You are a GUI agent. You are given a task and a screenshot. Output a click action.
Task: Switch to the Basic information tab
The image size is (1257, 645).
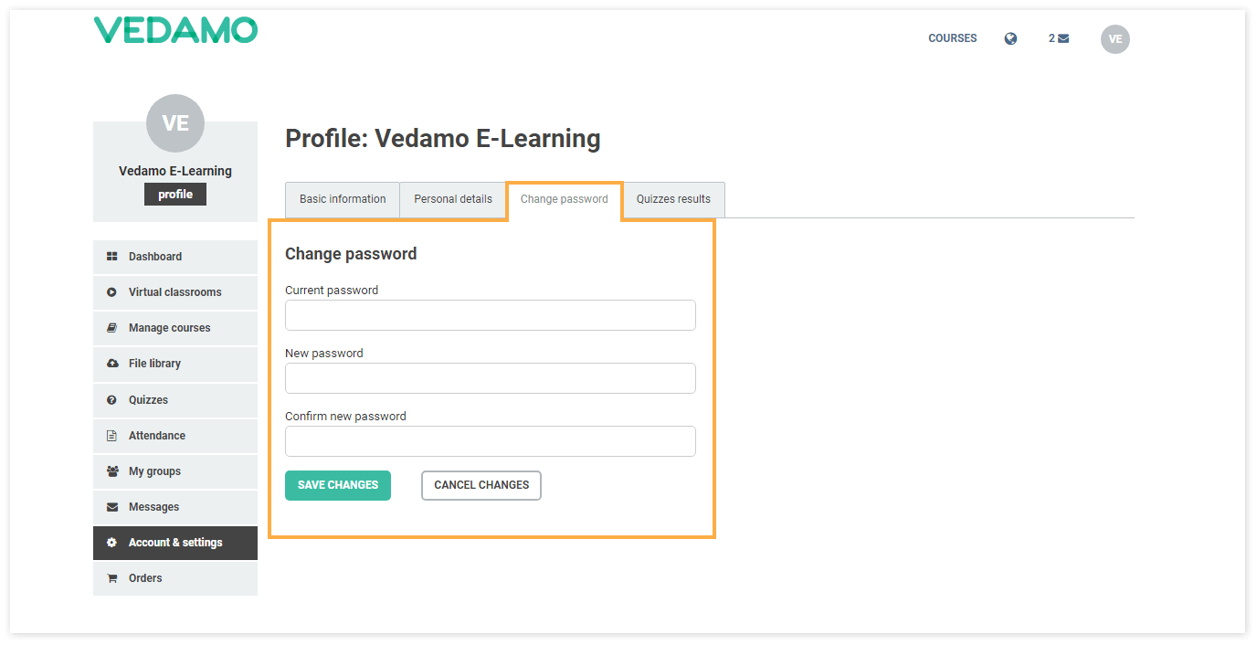pos(343,199)
